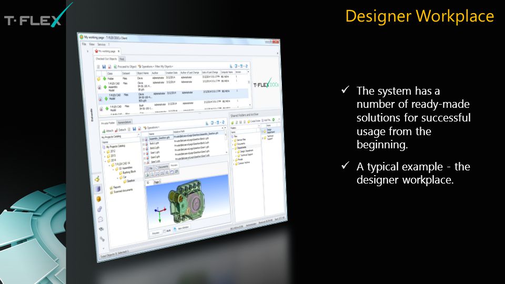This screenshot has width=505, height=284.
Task: Select the Private Folder tab
Action: pyautogui.click(x=108, y=123)
